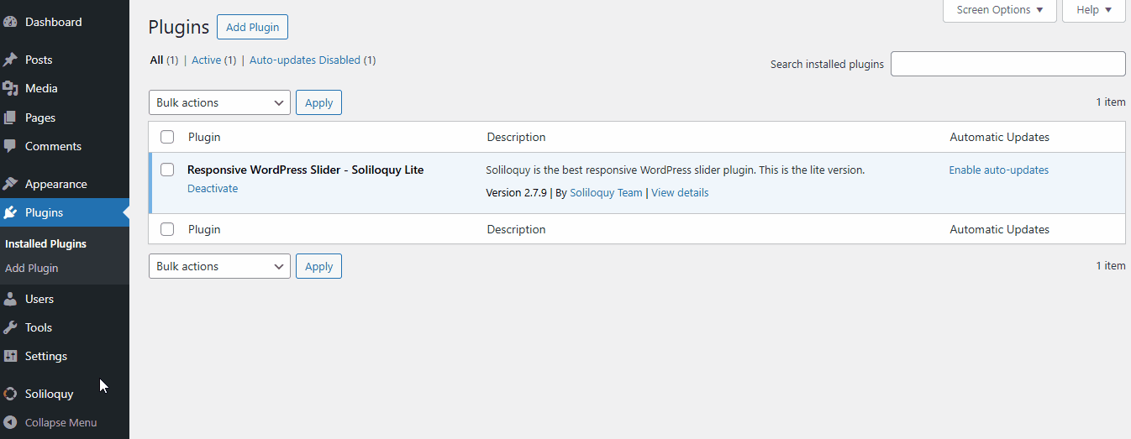The height and width of the screenshot is (439, 1131).
Task: Filter by Auto-updates Disabled
Action: [305, 60]
